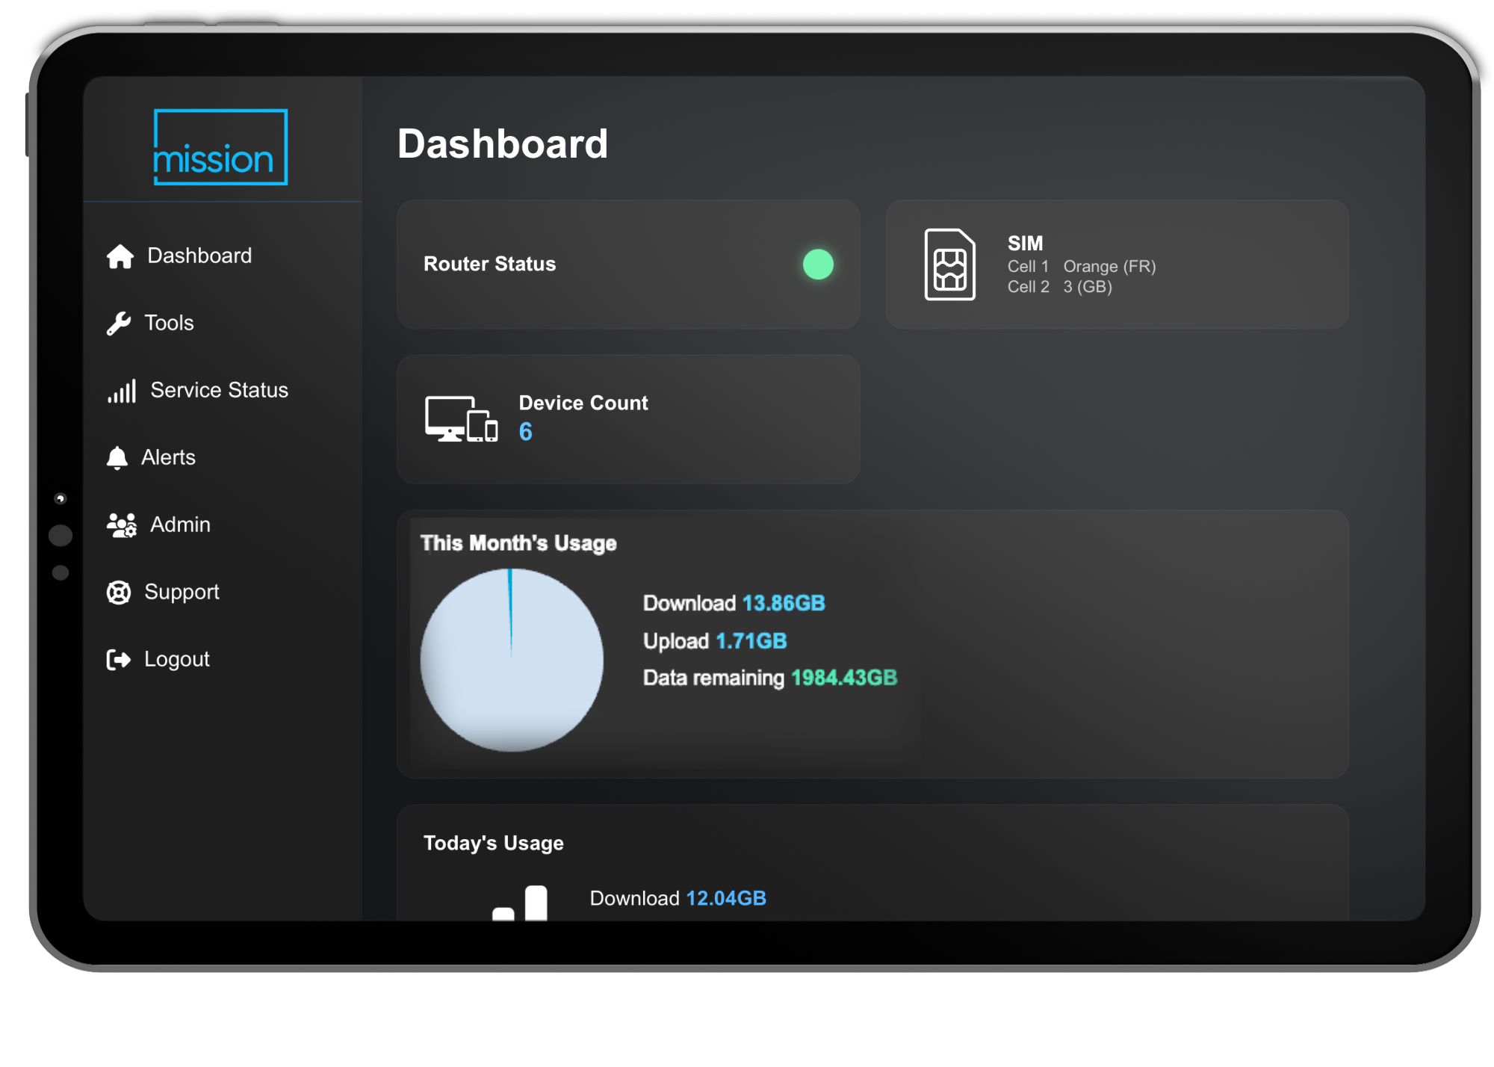Viewport: 1494px width, 1067px height.
Task: Click the Device Count monitor icon
Action: tap(462, 419)
